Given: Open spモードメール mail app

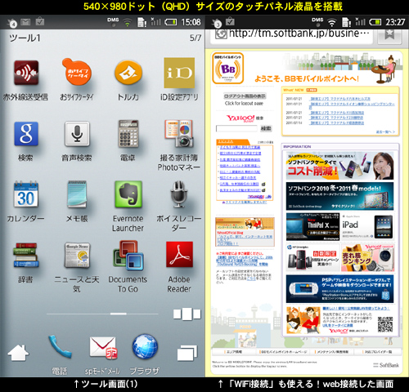Looking at the screenshot, I should (103, 348).
